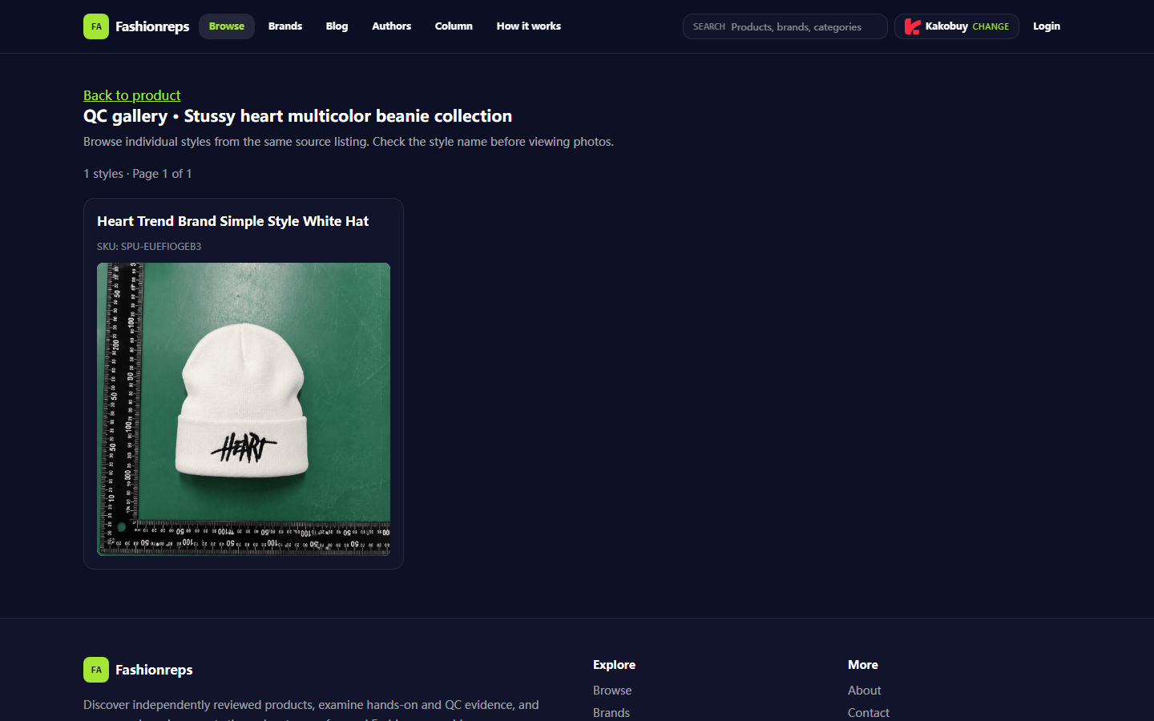
Task: Click the red Kakobuy logo icon
Action: click(912, 26)
